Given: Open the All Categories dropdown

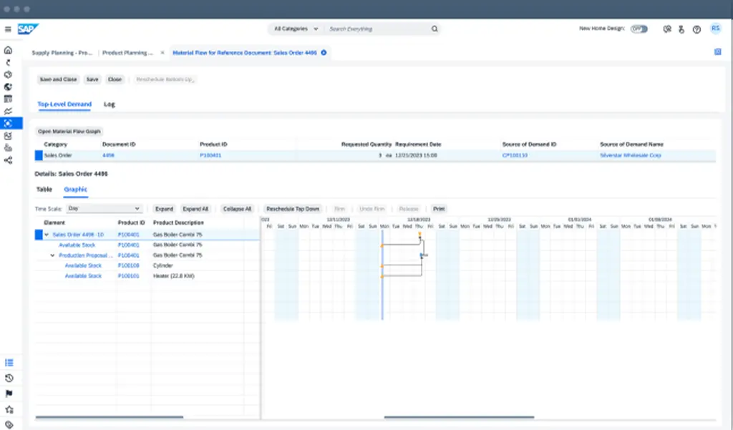Looking at the screenshot, I should coord(296,29).
